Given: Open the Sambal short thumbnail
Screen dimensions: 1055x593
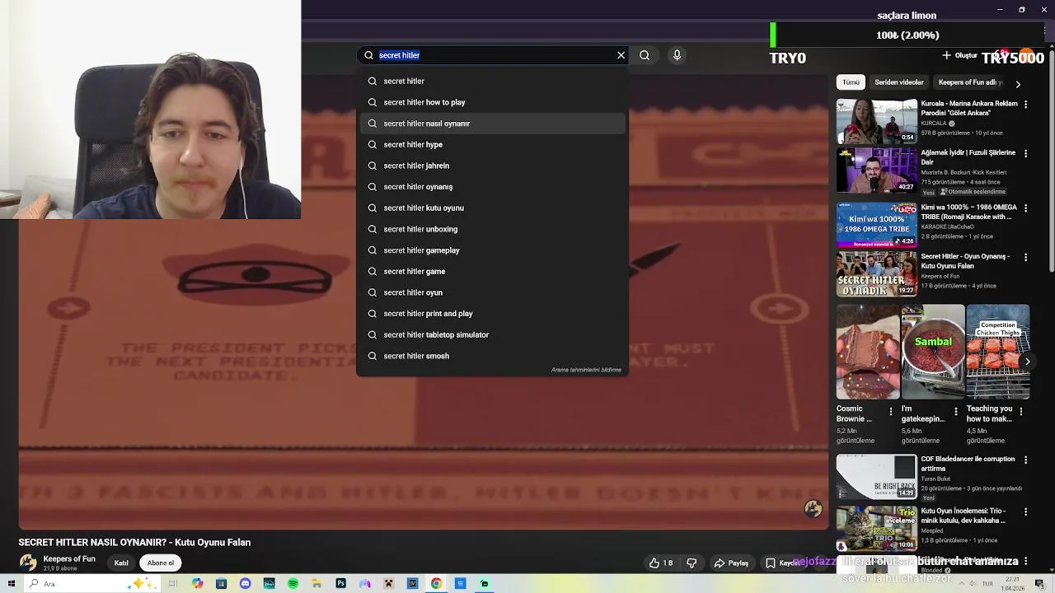Looking at the screenshot, I should tap(933, 353).
